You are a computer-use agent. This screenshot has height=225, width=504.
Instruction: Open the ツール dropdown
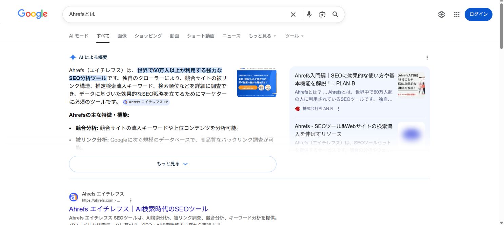coord(294,36)
